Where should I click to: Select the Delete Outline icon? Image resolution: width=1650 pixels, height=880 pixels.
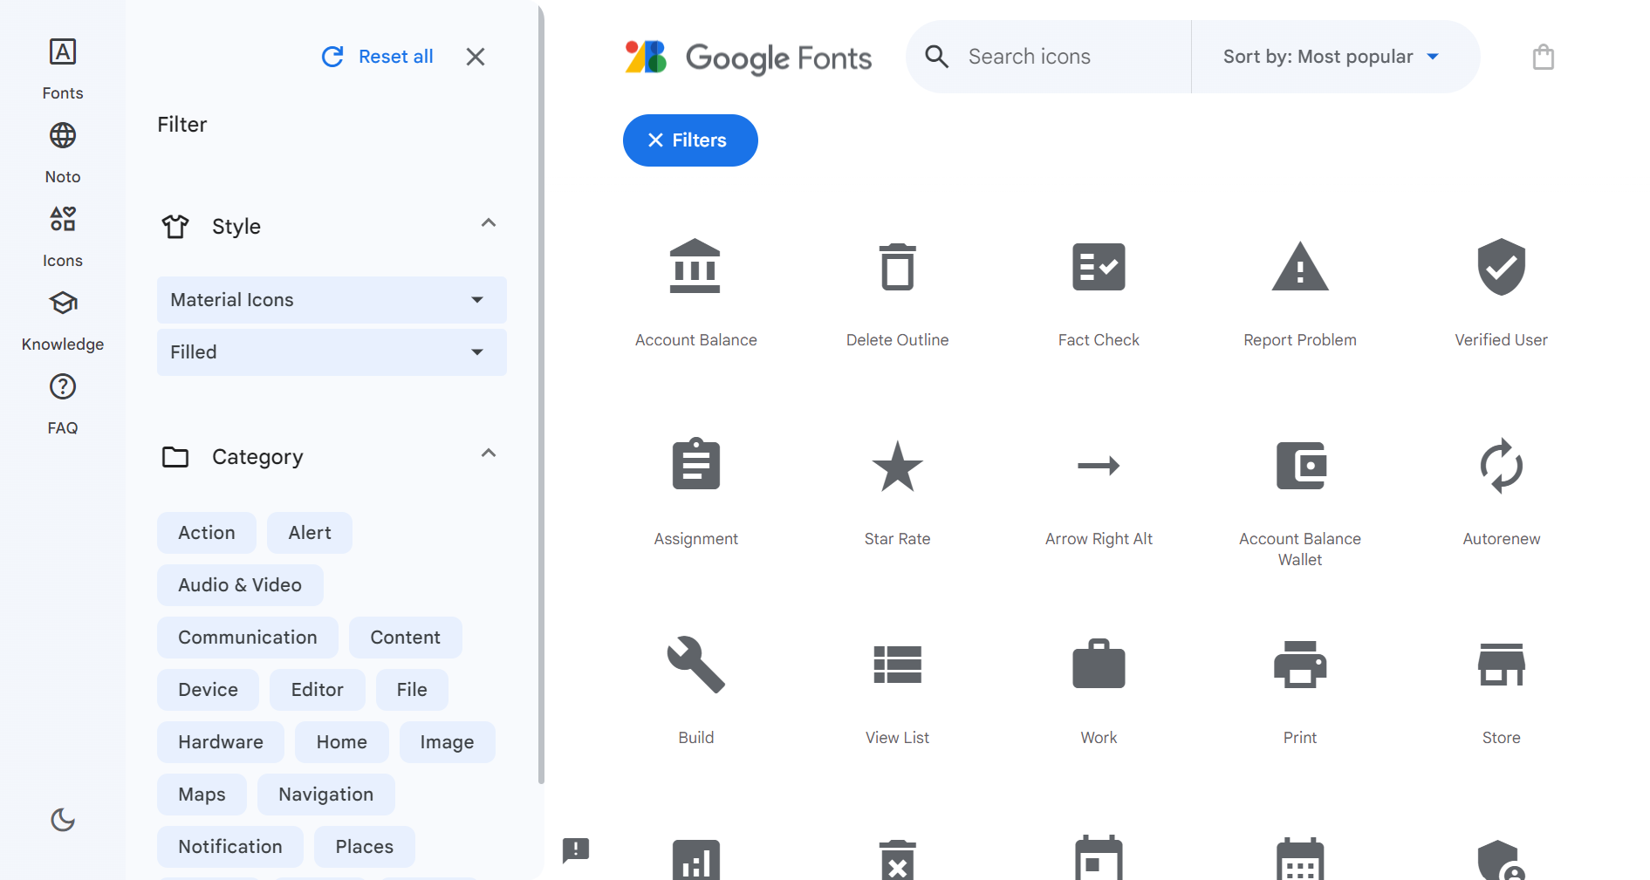tap(897, 267)
